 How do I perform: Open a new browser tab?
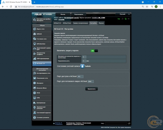click(34, 2)
